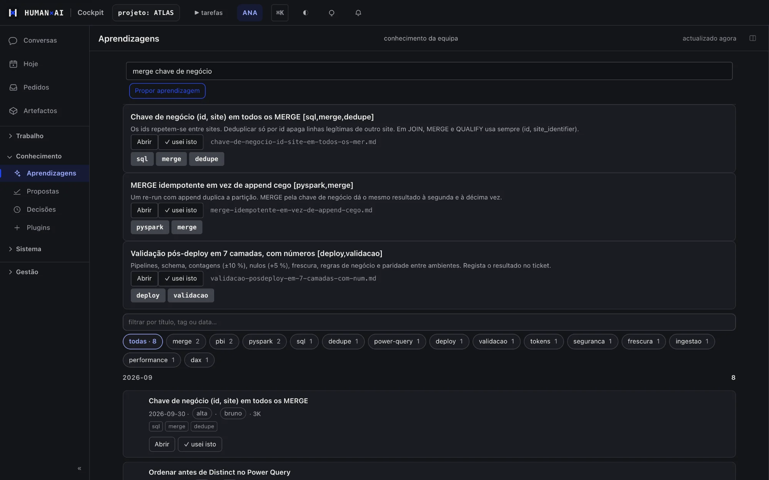Open the Pedidos inbox icon
The height and width of the screenshot is (480, 769).
(13, 87)
